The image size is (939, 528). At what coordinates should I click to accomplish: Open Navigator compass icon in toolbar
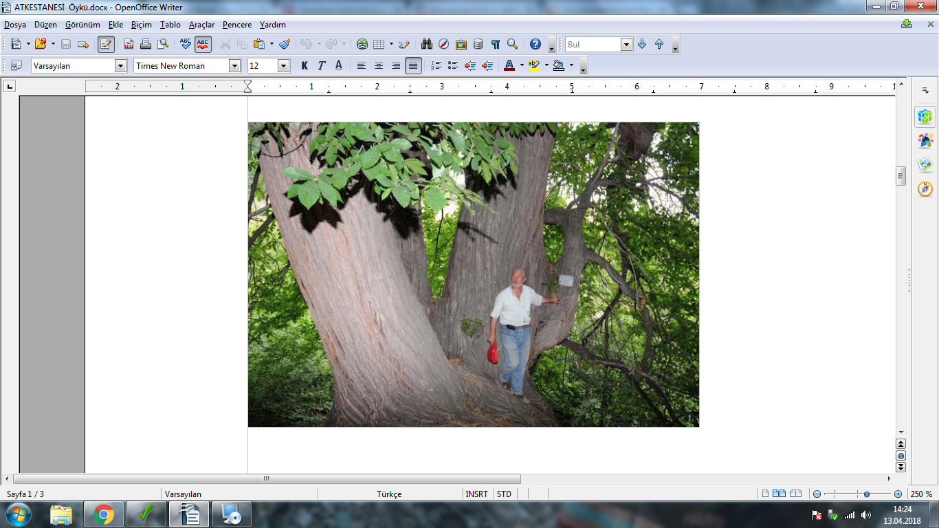[444, 44]
